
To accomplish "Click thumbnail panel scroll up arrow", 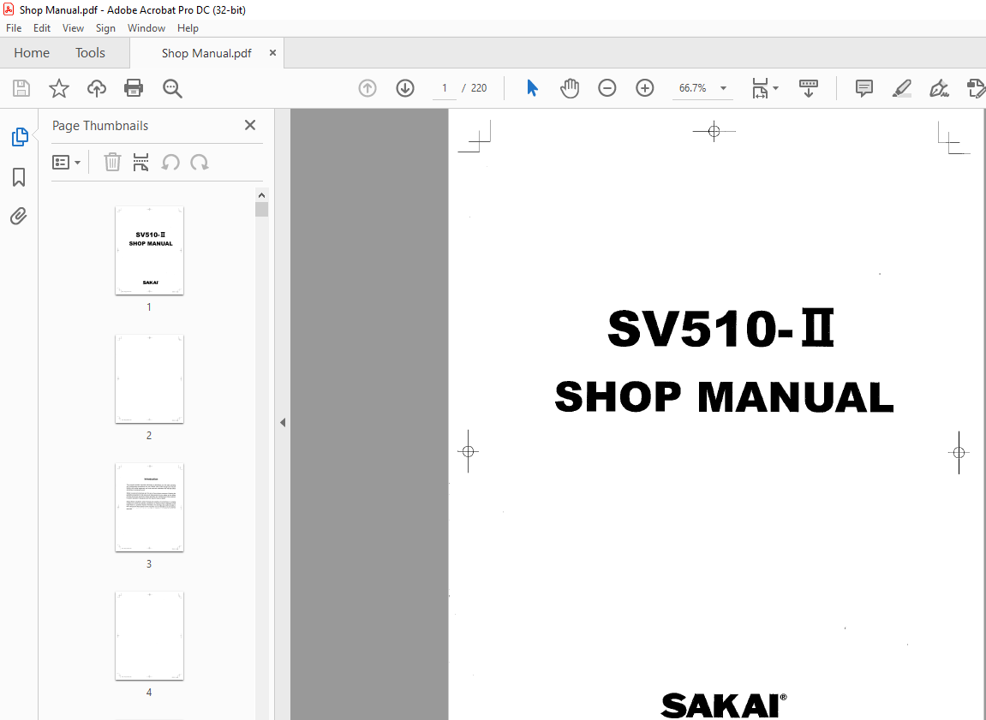I will (x=261, y=194).
